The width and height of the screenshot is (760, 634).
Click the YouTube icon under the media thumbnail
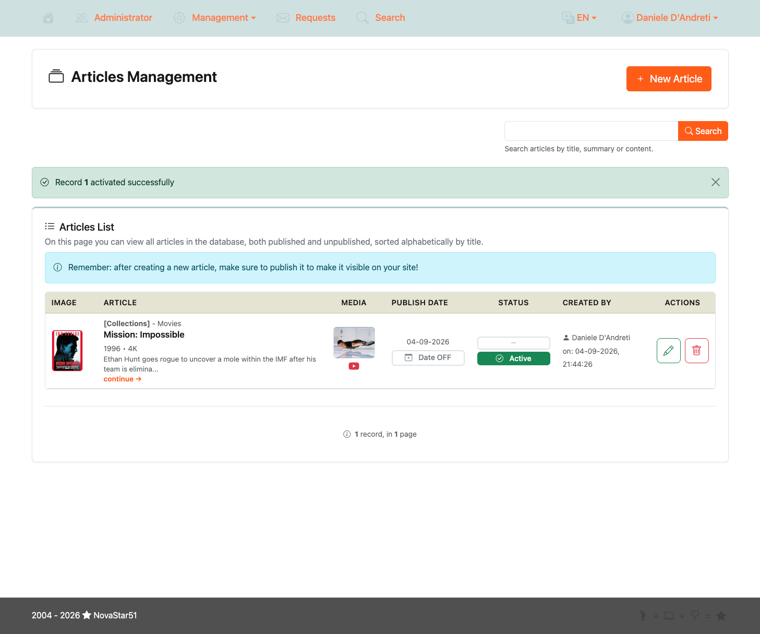(x=354, y=366)
